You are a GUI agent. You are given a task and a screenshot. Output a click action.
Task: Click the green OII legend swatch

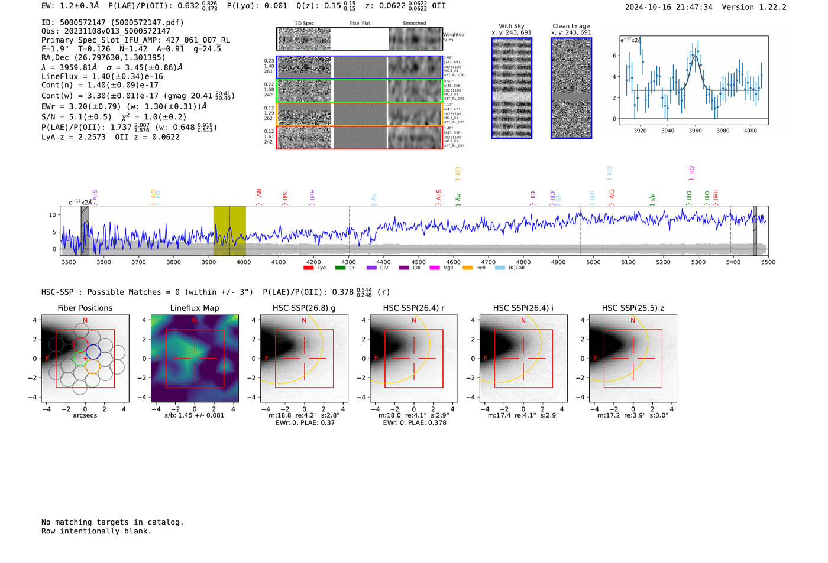click(340, 268)
